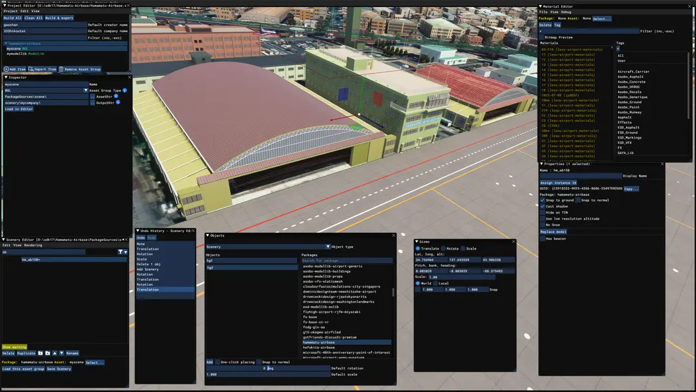Collapse the Objects panel triangle
This screenshot has height=392, width=696.
(208, 235)
